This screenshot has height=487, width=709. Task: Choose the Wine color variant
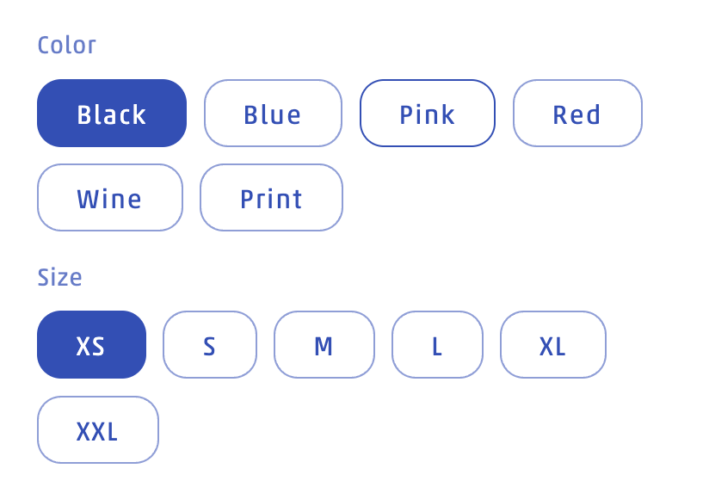coord(110,198)
